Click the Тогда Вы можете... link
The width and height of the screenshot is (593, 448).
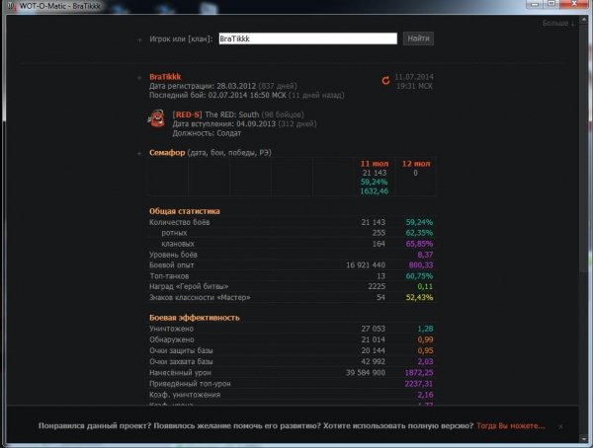click(511, 425)
